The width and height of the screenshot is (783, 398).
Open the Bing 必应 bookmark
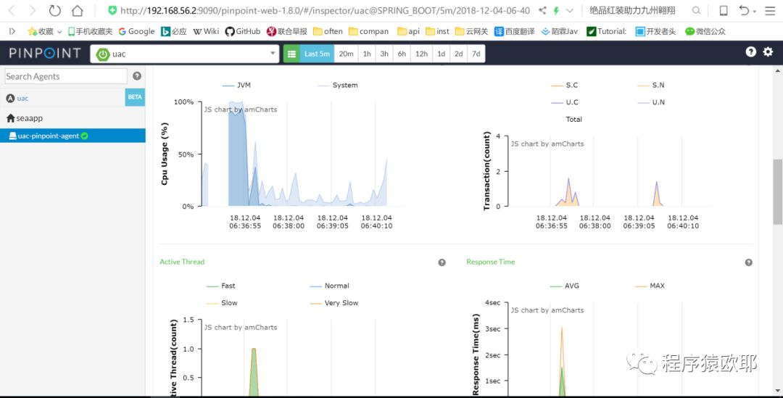[x=174, y=31]
